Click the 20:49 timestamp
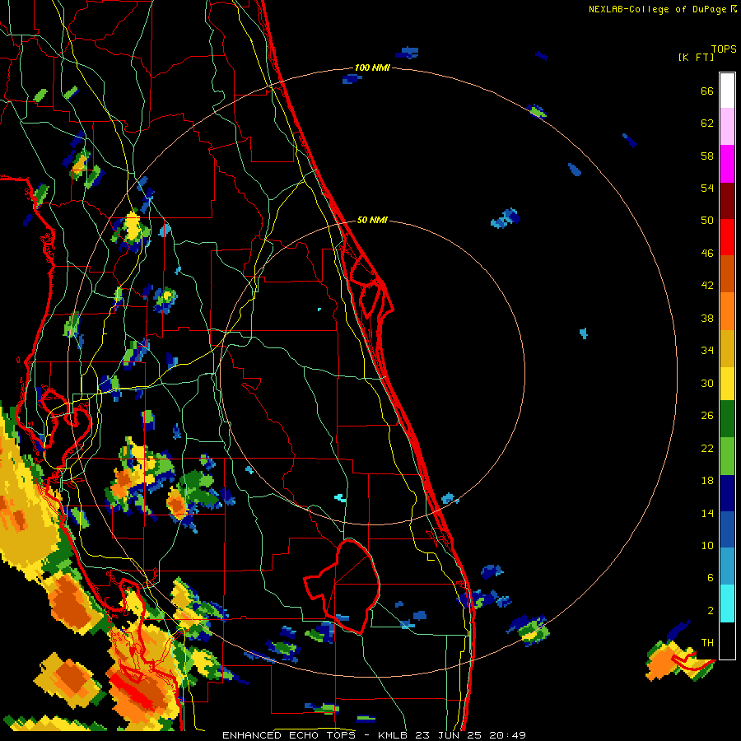Viewport: 741px width, 741px height. 507,735
